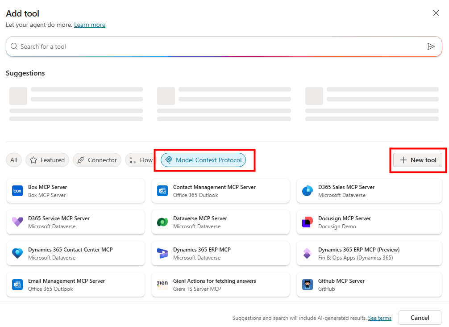The image size is (449, 327).
Task: Open the Learn more link
Action: pos(90,25)
